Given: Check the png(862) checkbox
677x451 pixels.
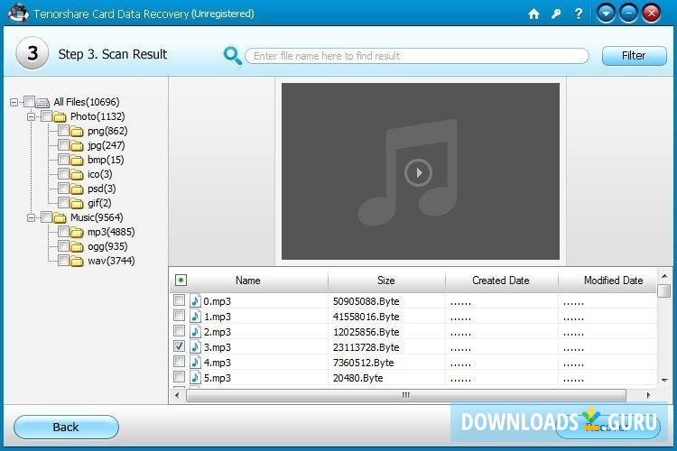Looking at the screenshot, I should (63, 130).
